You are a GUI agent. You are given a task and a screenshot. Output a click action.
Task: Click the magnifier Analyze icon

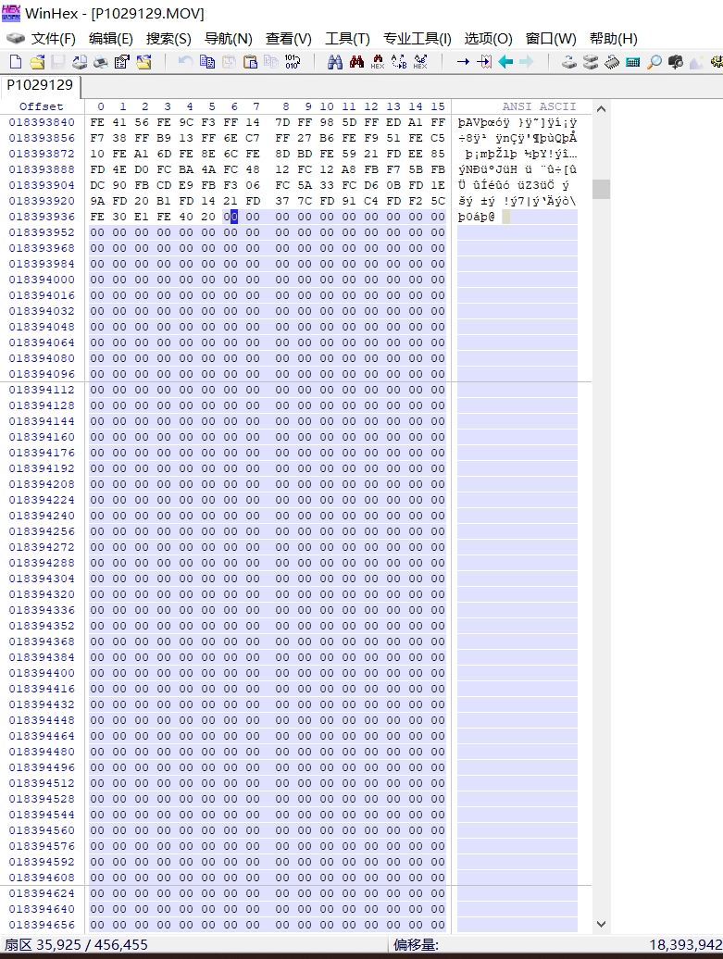654,62
